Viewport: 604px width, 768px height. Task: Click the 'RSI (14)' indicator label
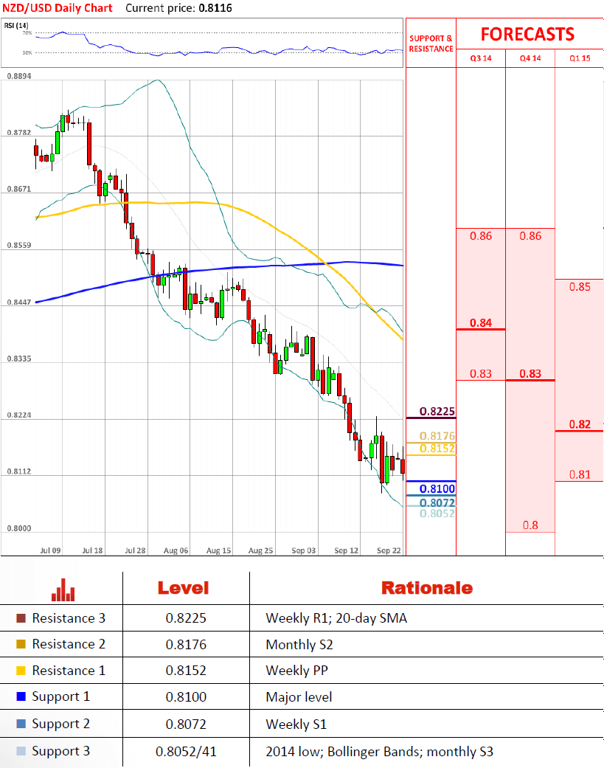pos(16,26)
